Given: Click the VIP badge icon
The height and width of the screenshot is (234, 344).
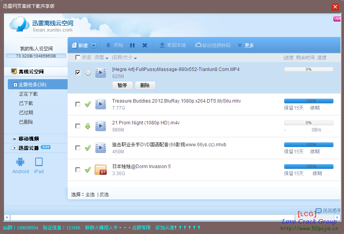Looking at the screenshot, I should [337, 19].
